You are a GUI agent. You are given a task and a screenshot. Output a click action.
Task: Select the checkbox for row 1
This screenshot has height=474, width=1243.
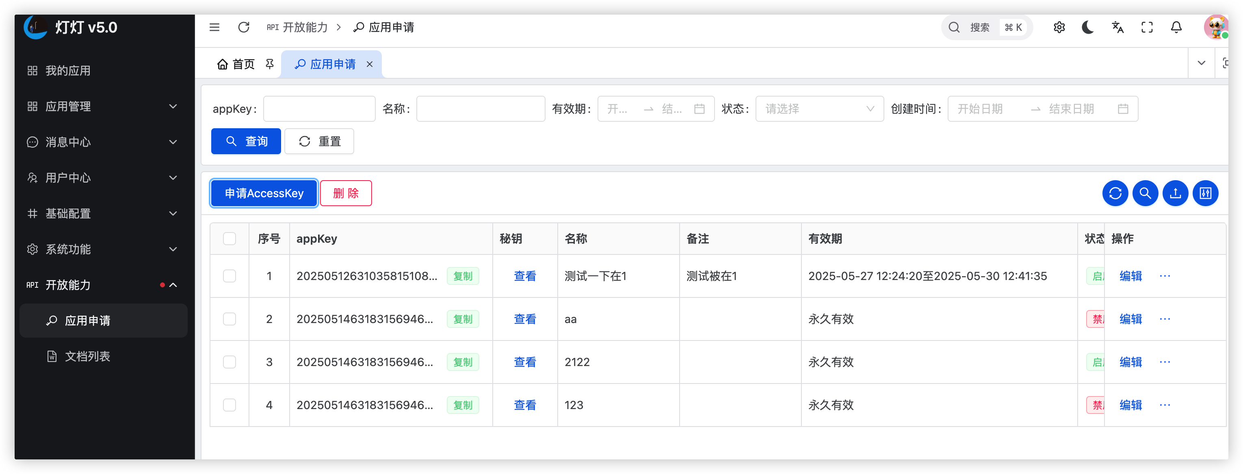click(230, 276)
